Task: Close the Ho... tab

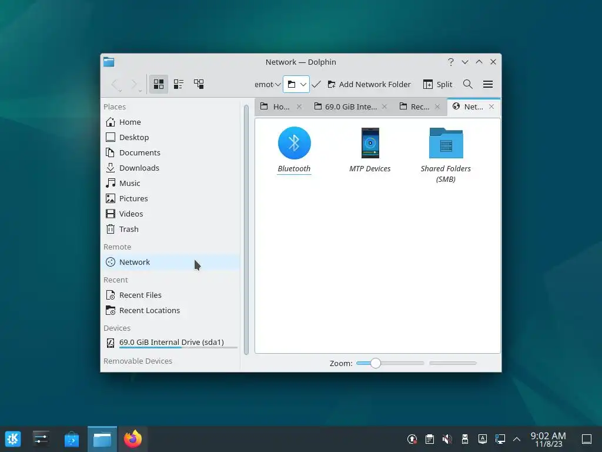Action: pos(299,107)
